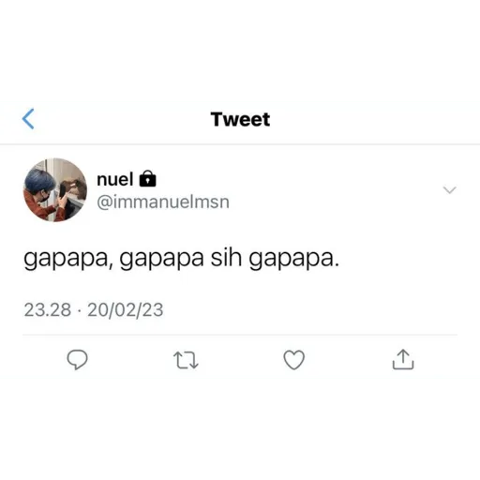The width and height of the screenshot is (480, 480).
Task: Click the word sih in the tweet
Action: (x=226, y=258)
